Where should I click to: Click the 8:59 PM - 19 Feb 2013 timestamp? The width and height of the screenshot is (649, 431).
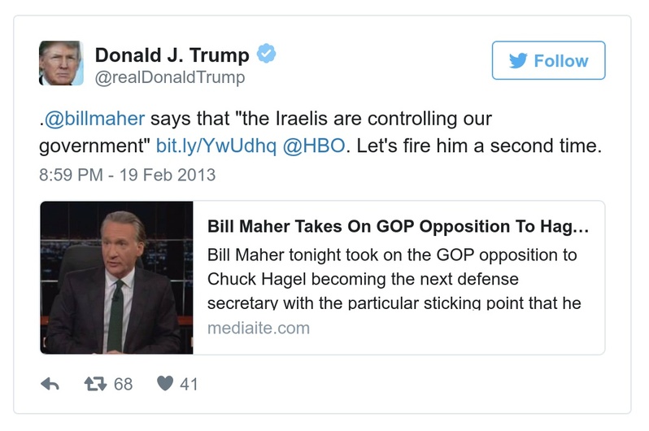[x=127, y=174]
